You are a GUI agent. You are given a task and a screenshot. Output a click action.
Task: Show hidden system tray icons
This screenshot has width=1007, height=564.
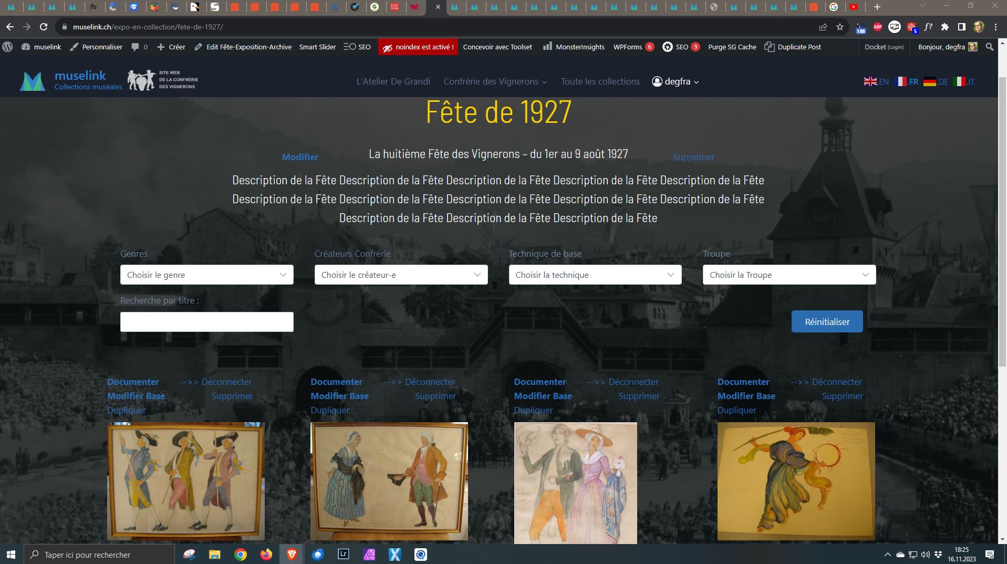click(x=888, y=555)
